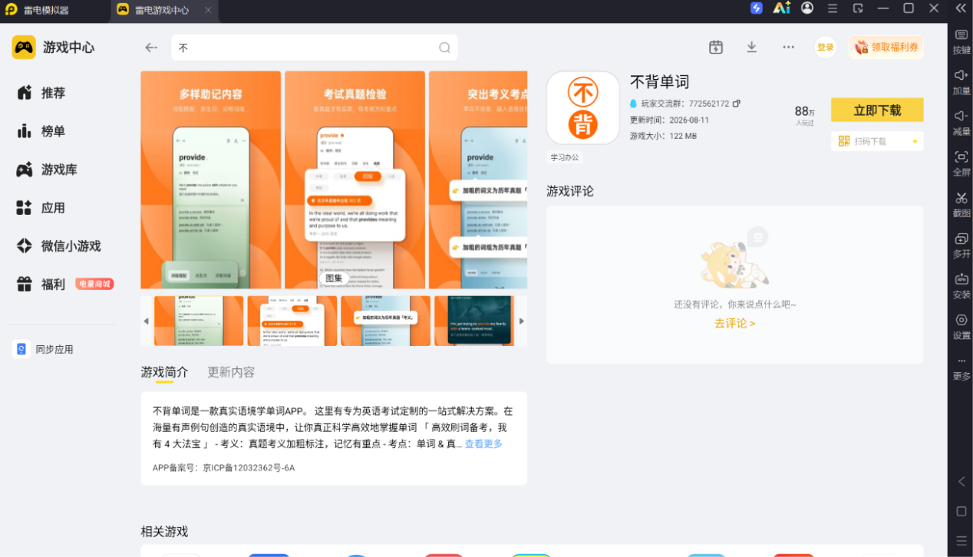Open the 福利 gift section
Viewport: 973px width, 557px height.
pyautogui.click(x=41, y=285)
